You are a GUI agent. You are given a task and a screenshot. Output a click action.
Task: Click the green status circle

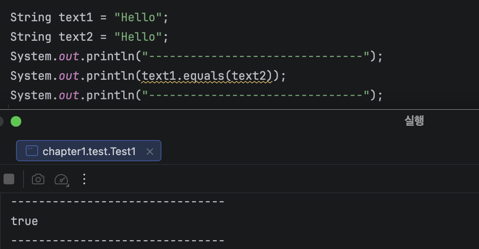(x=16, y=121)
